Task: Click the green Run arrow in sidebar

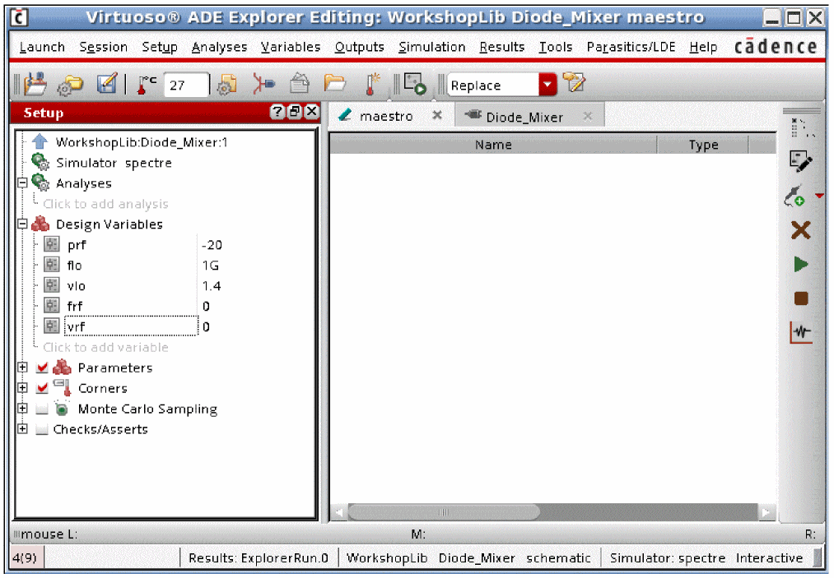Action: tap(800, 264)
